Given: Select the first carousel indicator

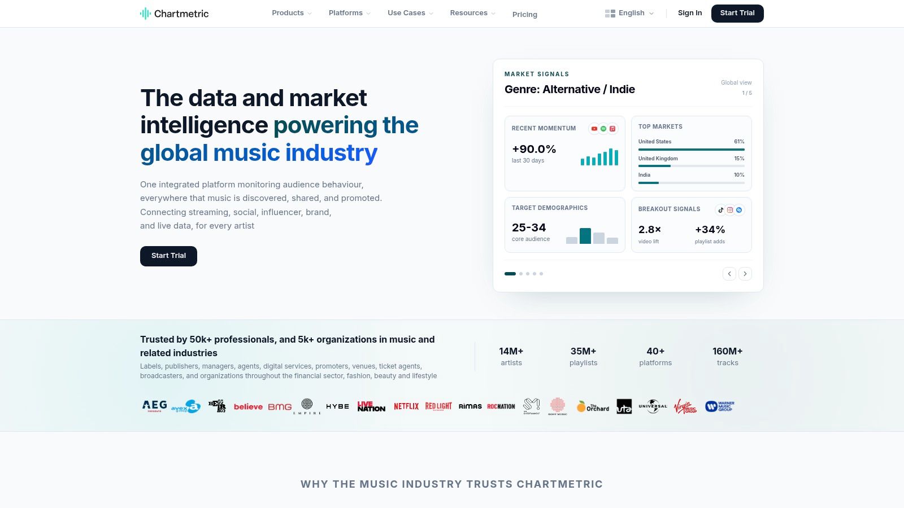Looking at the screenshot, I should coord(510,274).
